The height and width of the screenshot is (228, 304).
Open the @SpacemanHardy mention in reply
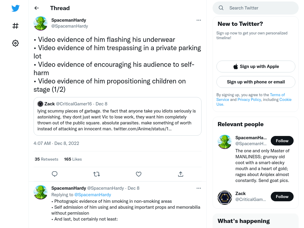(93, 195)
